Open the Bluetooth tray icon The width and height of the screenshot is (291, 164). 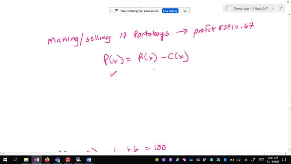pos(225,160)
